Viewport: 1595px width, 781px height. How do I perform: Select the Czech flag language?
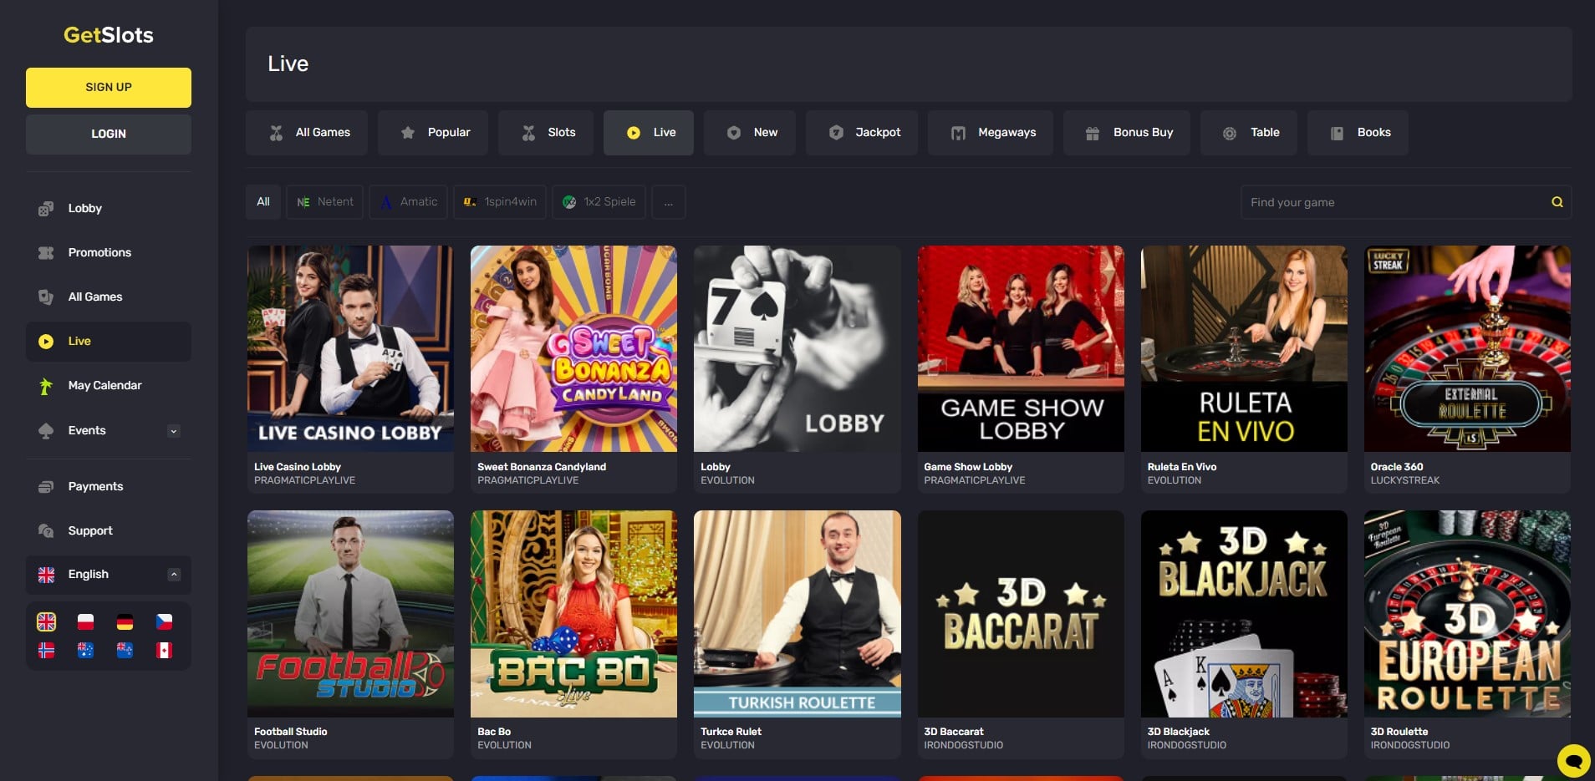(x=164, y=621)
